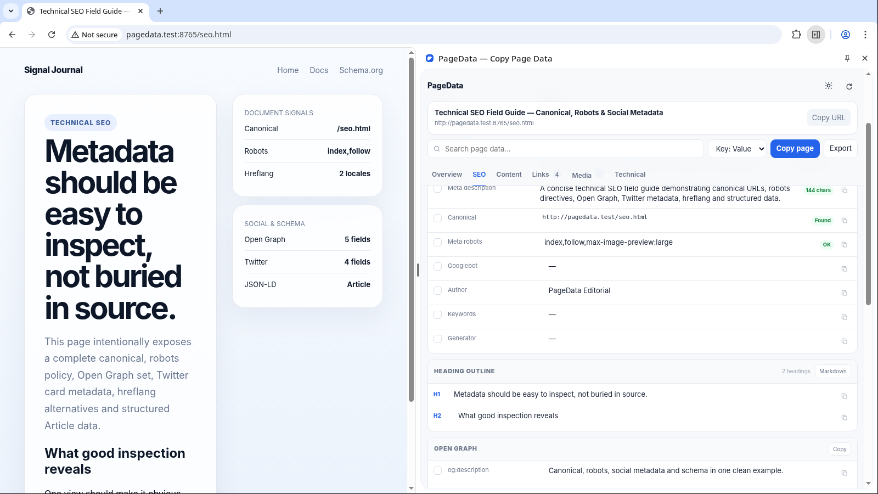Click the Signal Journal site logo
The width and height of the screenshot is (878, 494).
(53, 70)
